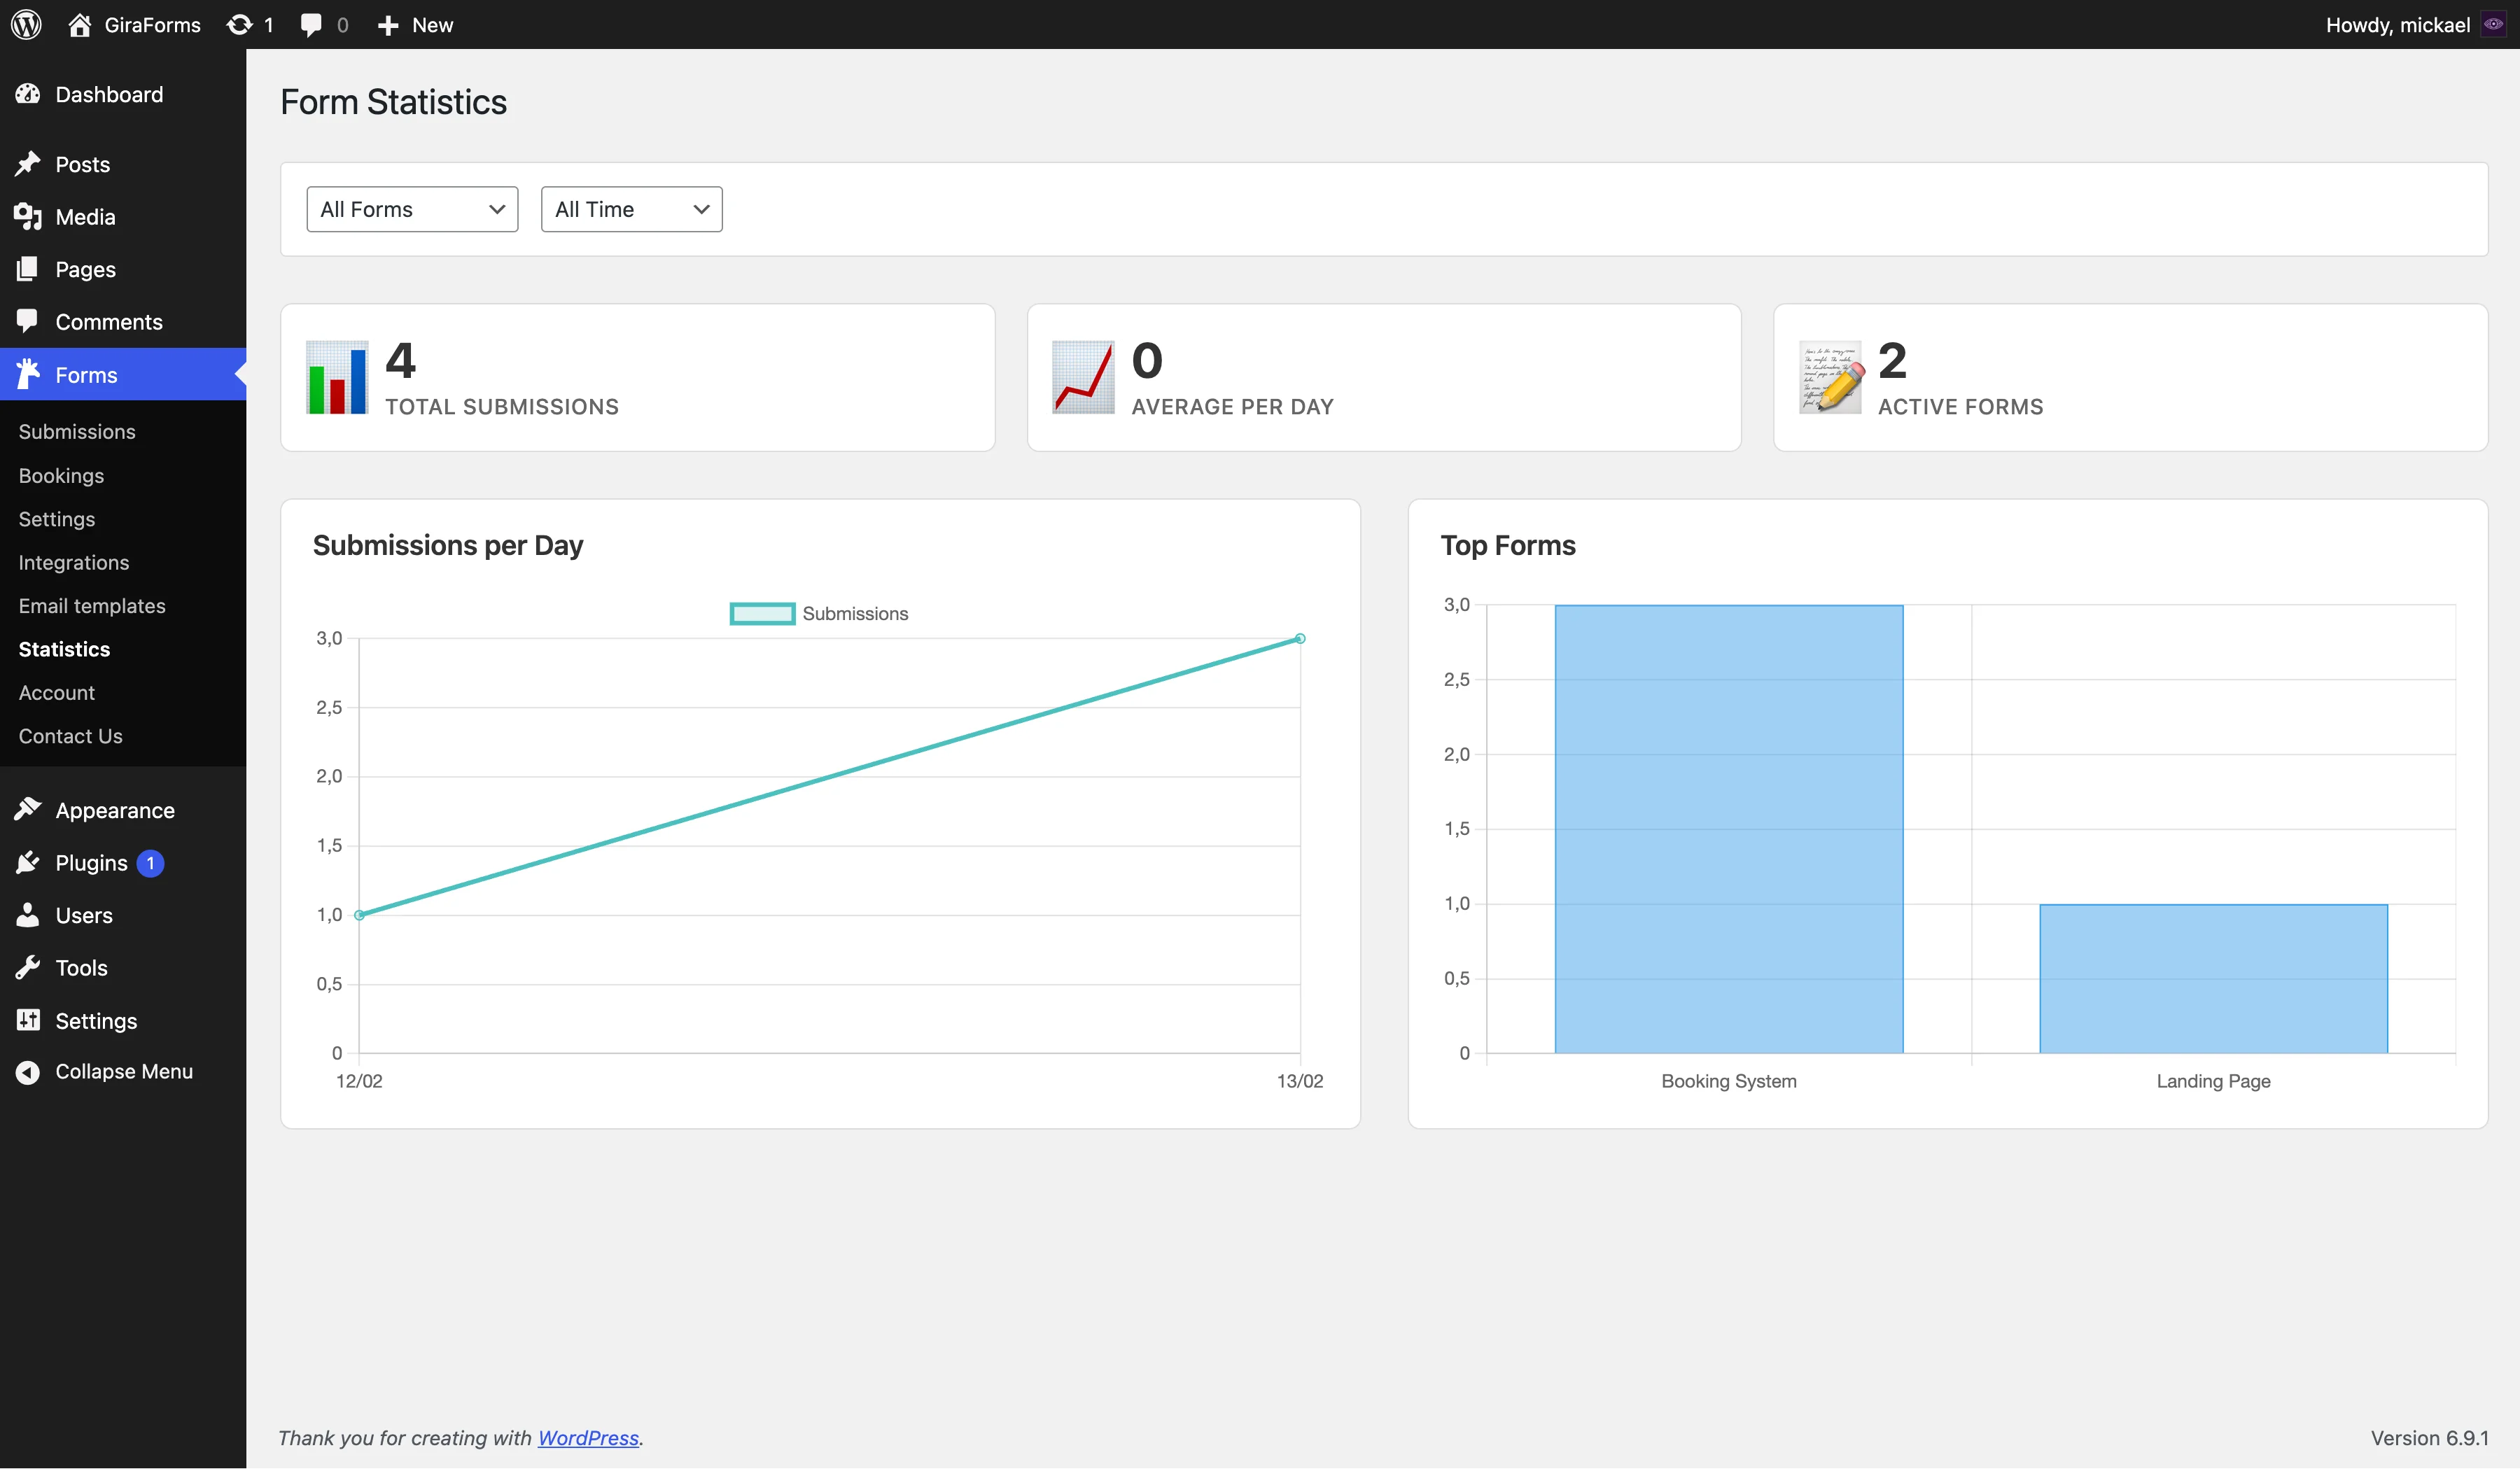Follow the WordPress link in the footer
Screen dimensions: 2520x1469
click(x=587, y=1437)
